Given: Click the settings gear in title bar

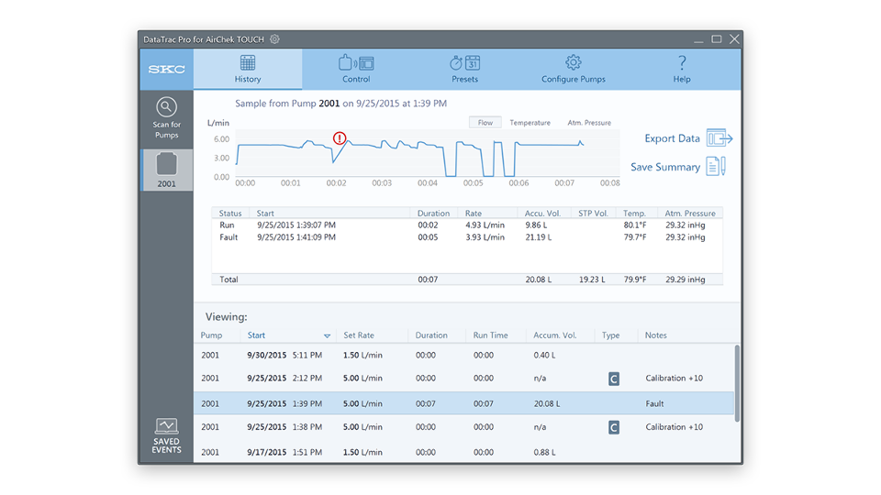Looking at the screenshot, I should coord(274,39).
